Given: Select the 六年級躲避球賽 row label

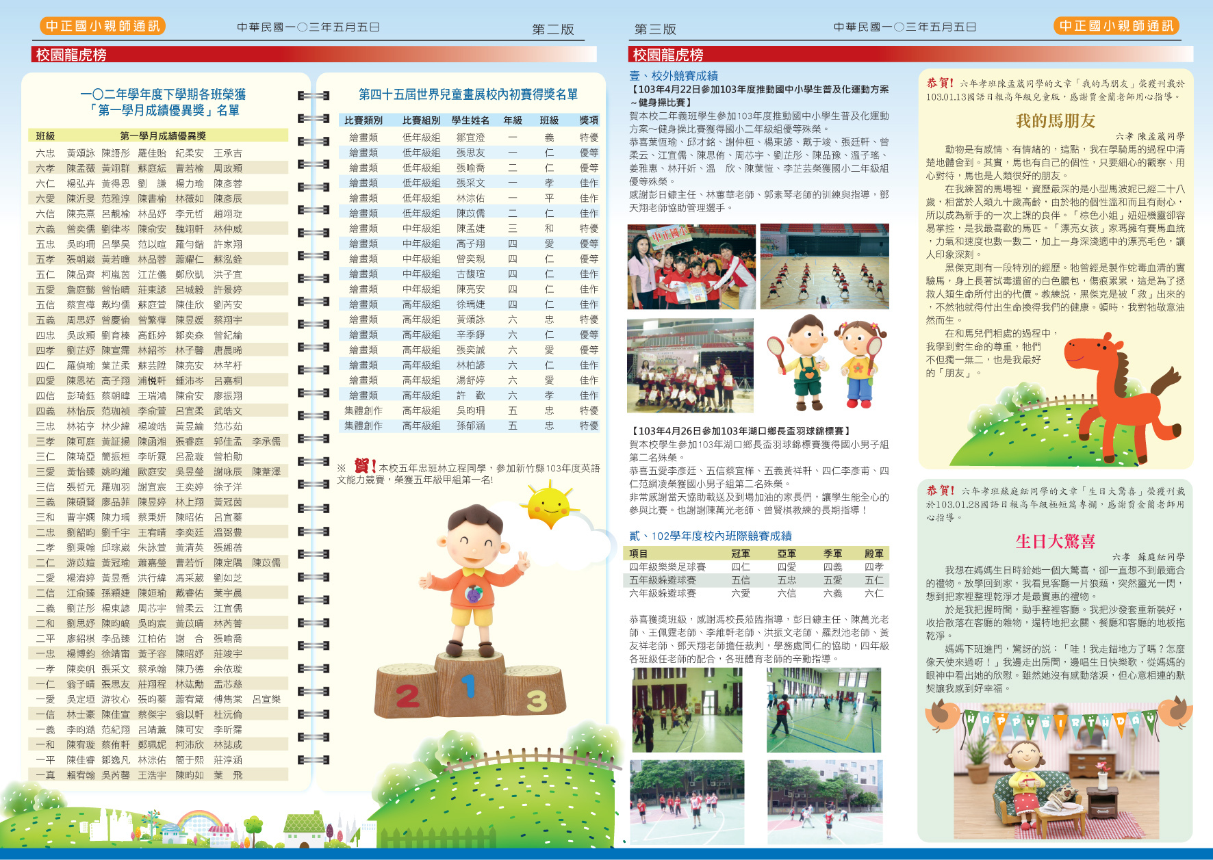Looking at the screenshot, I should click(663, 593).
